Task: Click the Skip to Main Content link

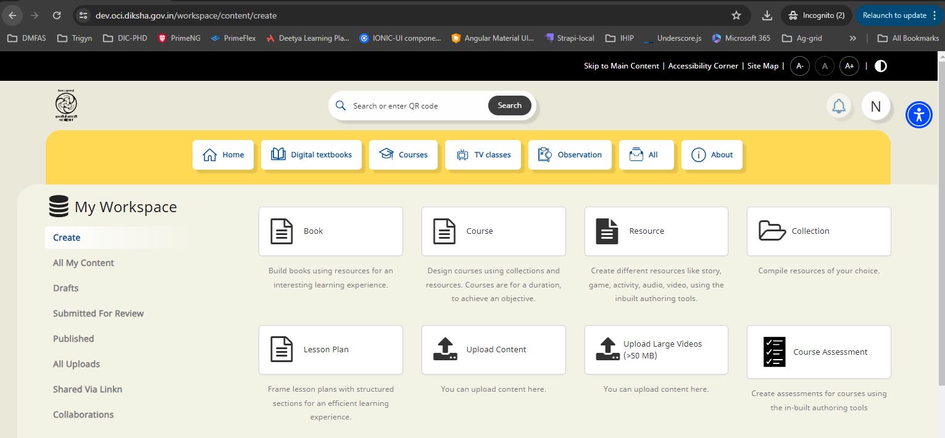Action: tap(621, 66)
